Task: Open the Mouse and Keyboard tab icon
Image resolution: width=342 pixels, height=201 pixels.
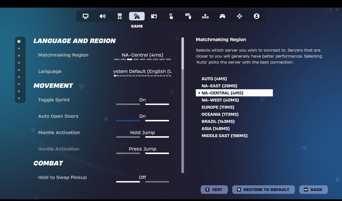Action: (x=188, y=16)
